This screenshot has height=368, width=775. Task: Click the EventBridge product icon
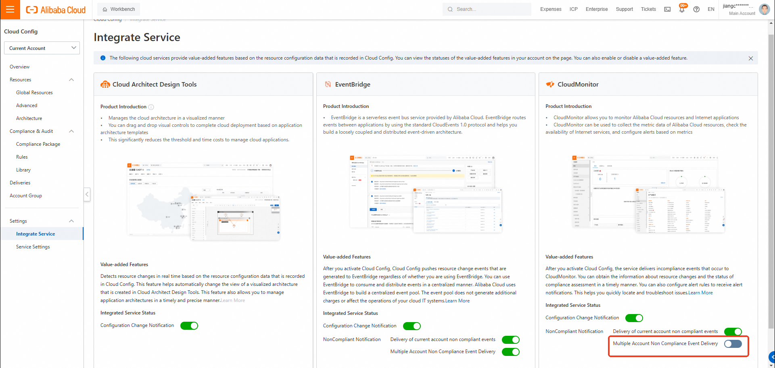(x=328, y=84)
